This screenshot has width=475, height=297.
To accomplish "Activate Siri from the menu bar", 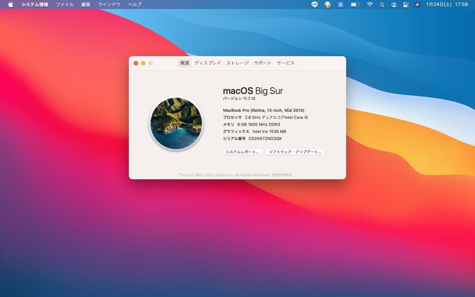I will 417,4.
